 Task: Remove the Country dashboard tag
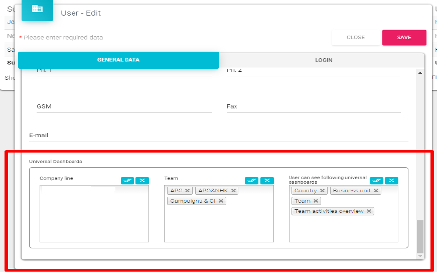322,191
